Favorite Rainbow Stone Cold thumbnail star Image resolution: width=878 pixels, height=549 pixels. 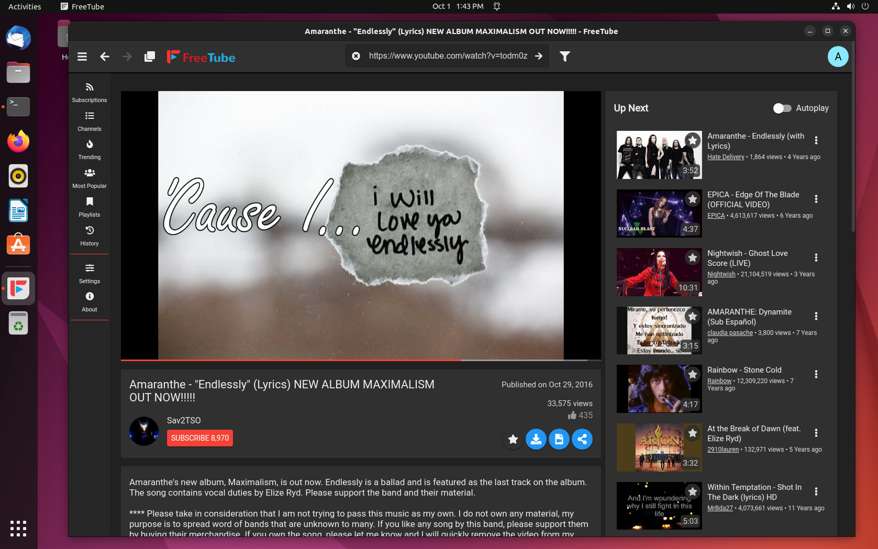693,374
